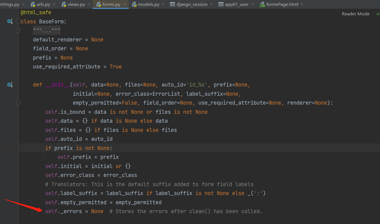Click the 'if prefix is not None:' line

[x=79, y=148]
